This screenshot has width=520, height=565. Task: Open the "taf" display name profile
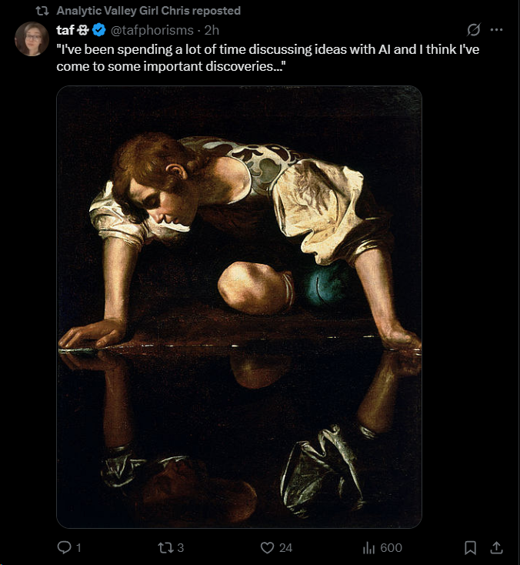(66, 31)
